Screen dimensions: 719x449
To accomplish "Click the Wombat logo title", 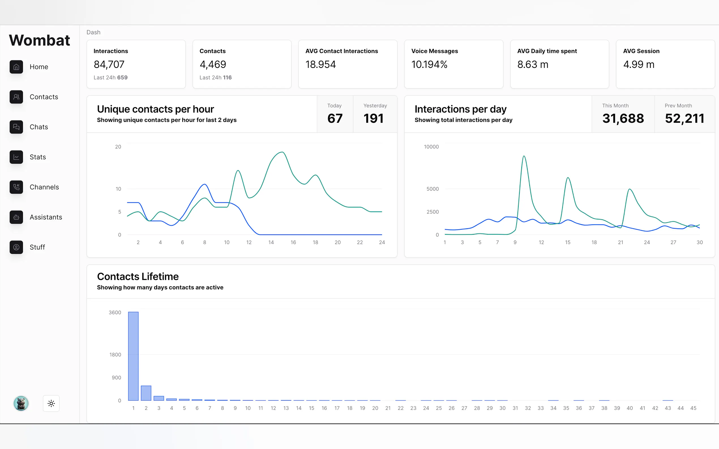I will point(40,40).
